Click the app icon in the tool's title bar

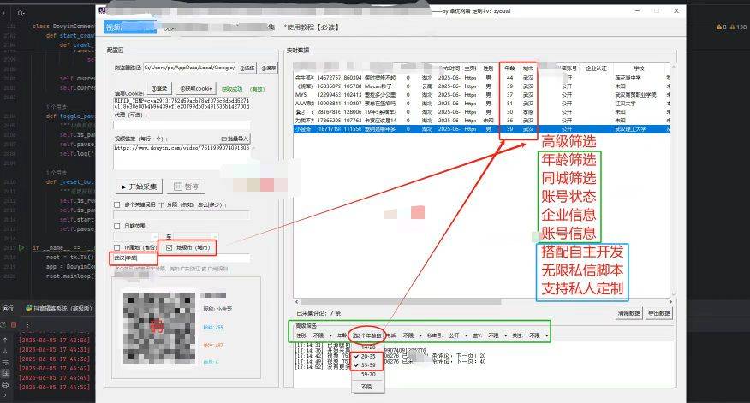(x=101, y=10)
